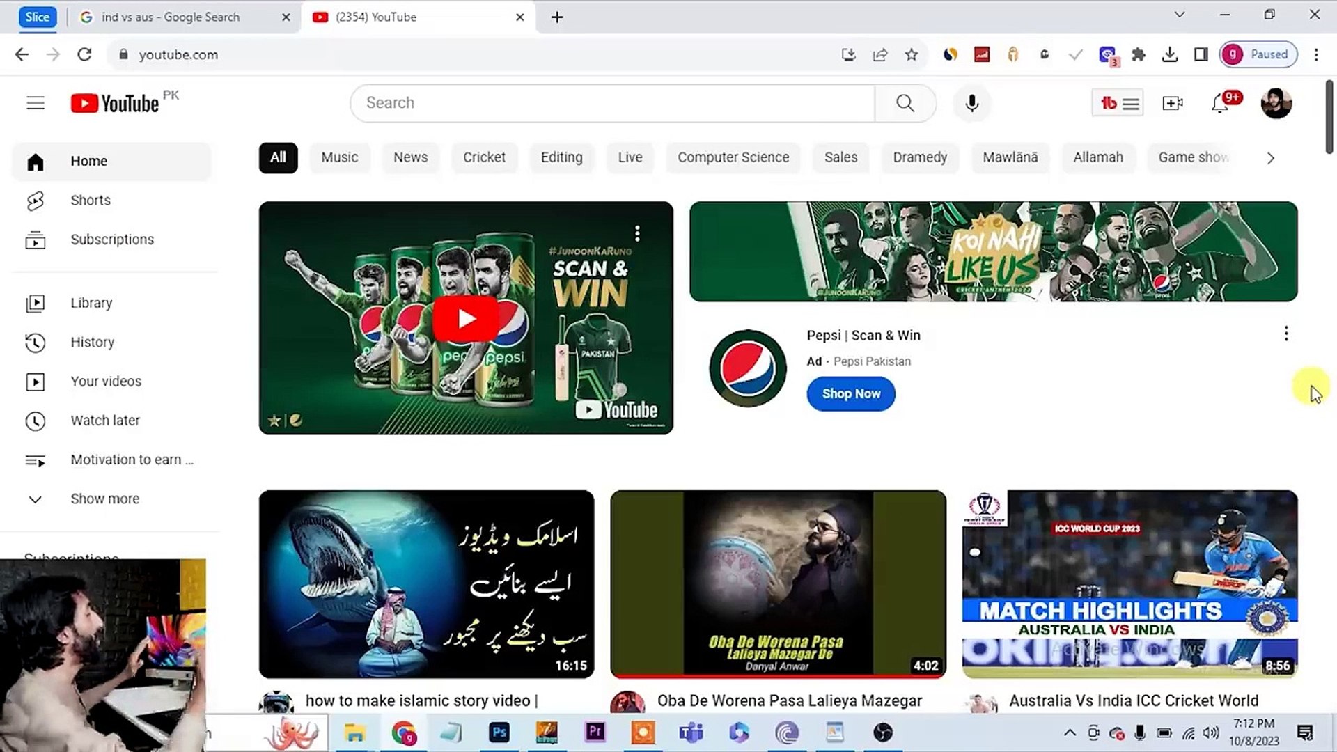Open the notifications bell
This screenshot has height=752, width=1337.
1220,103
